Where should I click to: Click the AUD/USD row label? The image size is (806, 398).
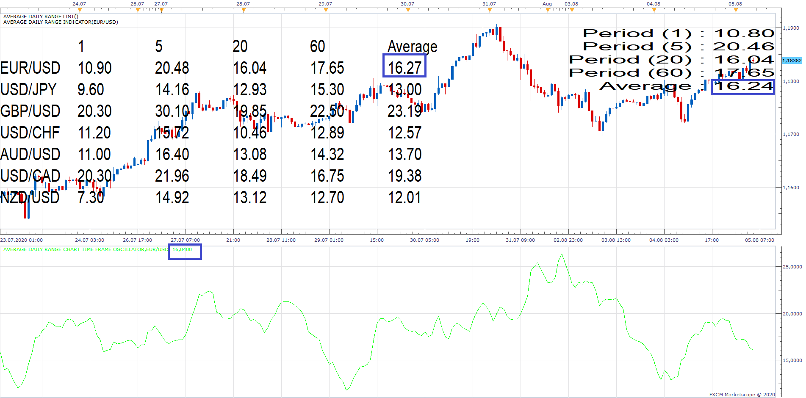30,154
